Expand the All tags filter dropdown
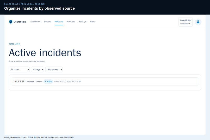The height and width of the screenshot is (140, 210). pos(38,69)
